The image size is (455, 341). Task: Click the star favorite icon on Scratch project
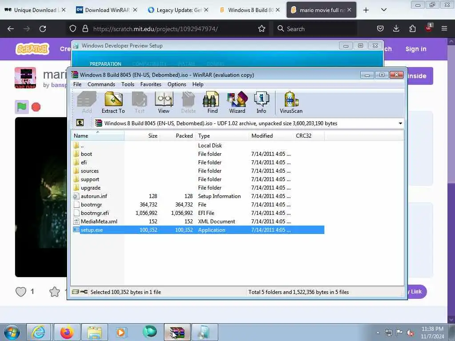[55, 292]
